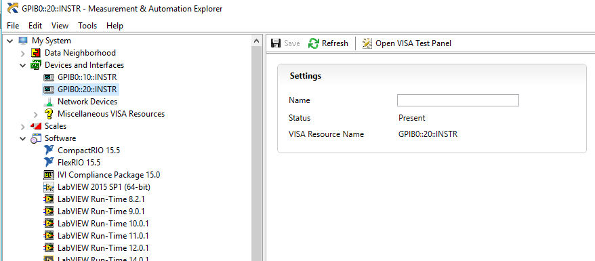The width and height of the screenshot is (595, 261).
Task: Select LabVIEW Run-Time 10.0.1 entry
Action: pos(103,224)
